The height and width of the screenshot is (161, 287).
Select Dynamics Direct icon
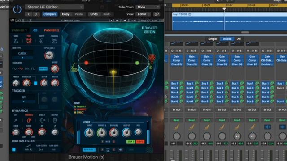[x=42, y=120]
